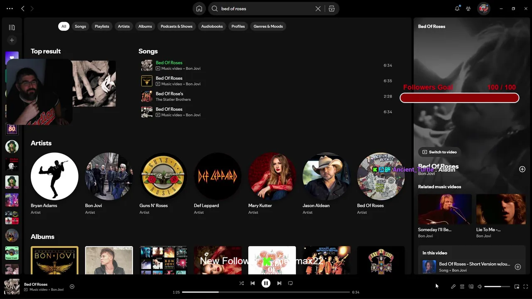Filter results by Artists
532x299 pixels.
(x=123, y=26)
